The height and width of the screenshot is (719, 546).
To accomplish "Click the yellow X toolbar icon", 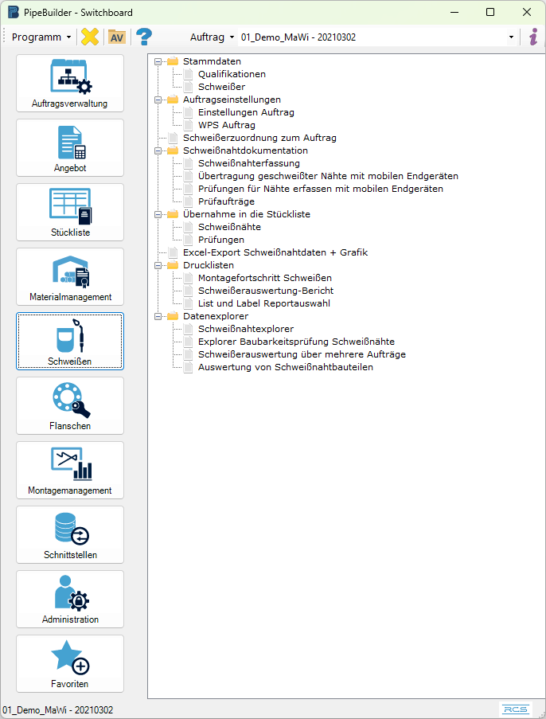I will click(90, 37).
